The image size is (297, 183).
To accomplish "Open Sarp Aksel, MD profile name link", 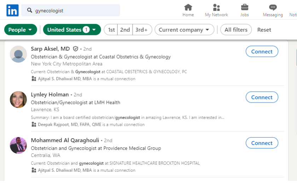I will click(x=50, y=49).
